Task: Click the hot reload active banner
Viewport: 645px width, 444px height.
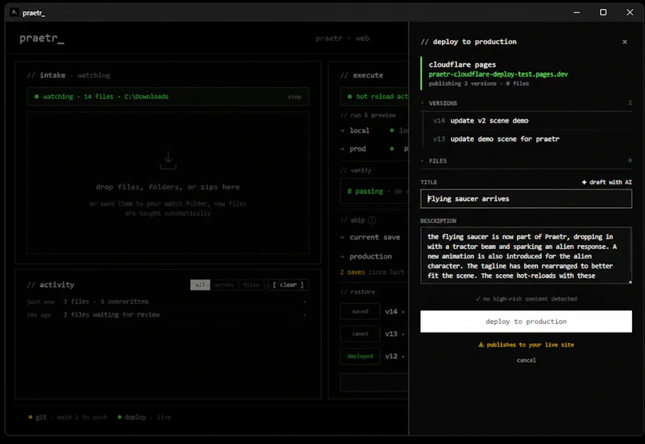Action: 374,97
